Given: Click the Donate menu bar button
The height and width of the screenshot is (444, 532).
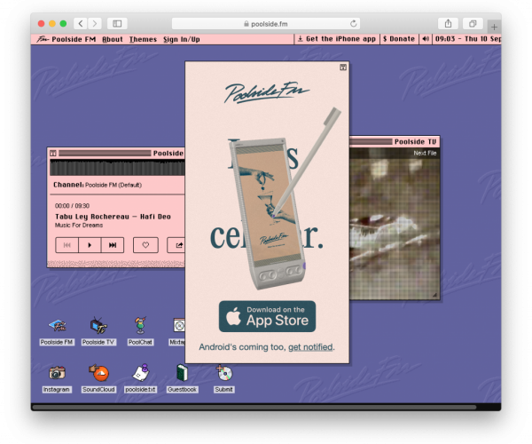Looking at the screenshot, I should coord(399,39).
